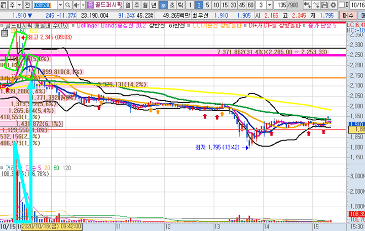
Task: Click 골드퍼시픽 매물대 수(15) indicator label
Action: point(37,25)
